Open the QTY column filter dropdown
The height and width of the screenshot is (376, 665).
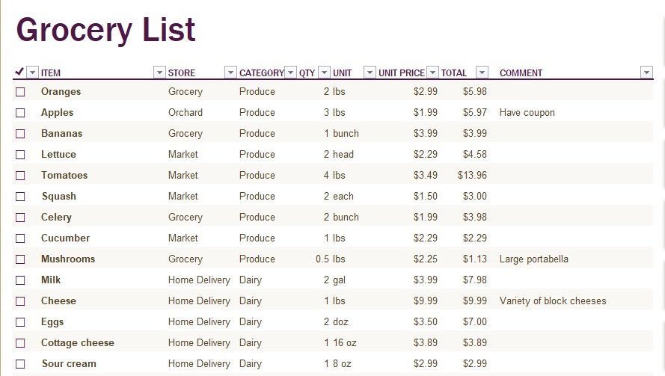pyautogui.click(x=324, y=73)
